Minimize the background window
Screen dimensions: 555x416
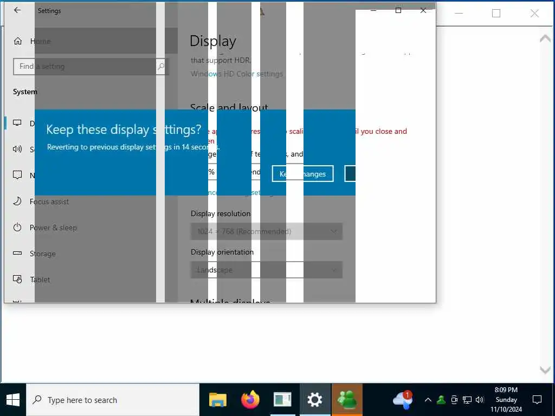[x=459, y=14]
